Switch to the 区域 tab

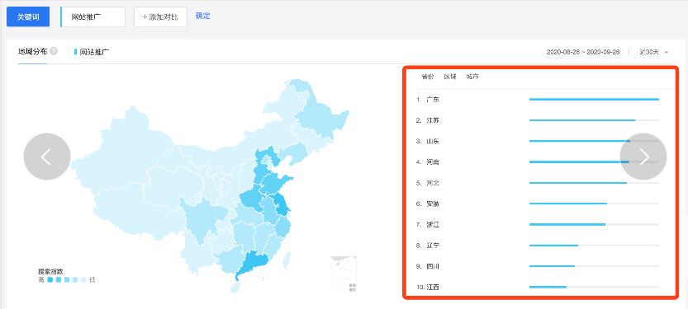(x=450, y=77)
